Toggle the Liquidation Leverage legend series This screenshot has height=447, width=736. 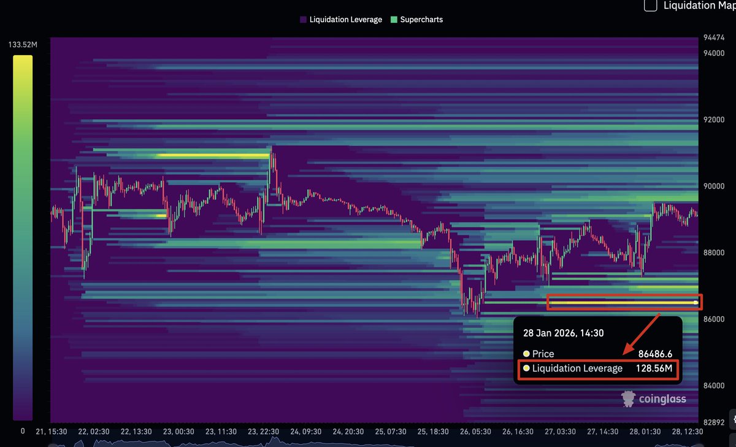pyautogui.click(x=340, y=20)
